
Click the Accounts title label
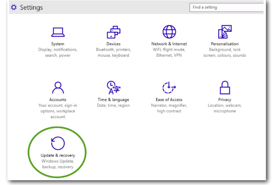[x=58, y=100]
